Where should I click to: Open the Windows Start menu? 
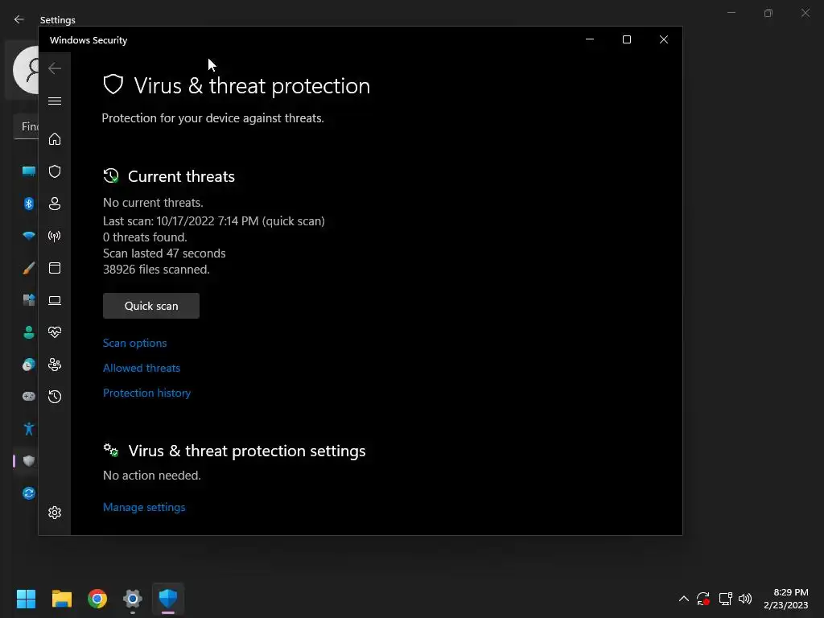point(26,599)
